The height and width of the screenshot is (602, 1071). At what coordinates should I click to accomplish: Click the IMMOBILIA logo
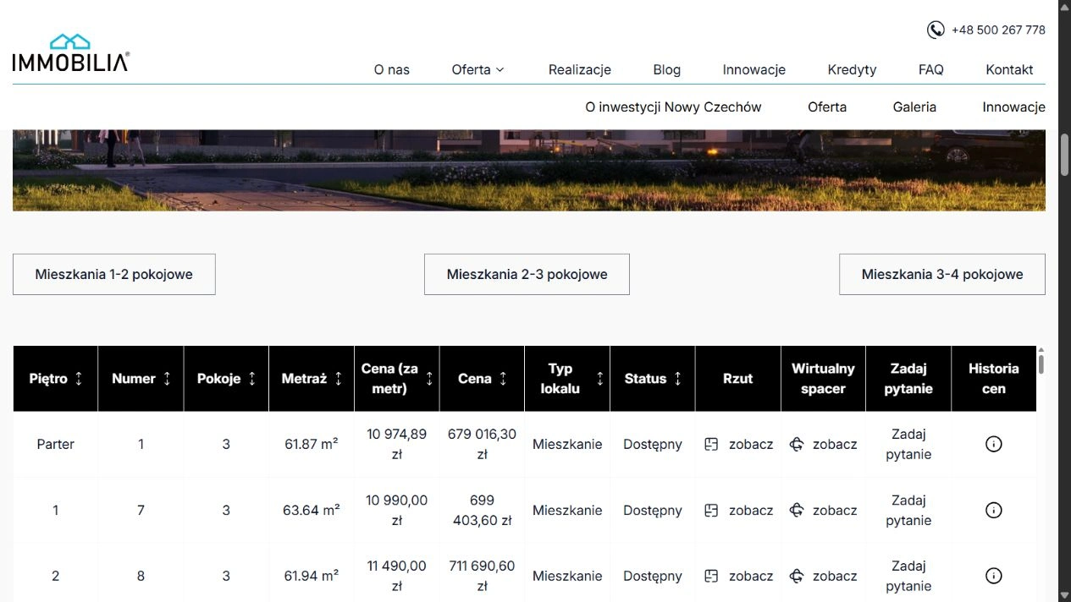70,52
